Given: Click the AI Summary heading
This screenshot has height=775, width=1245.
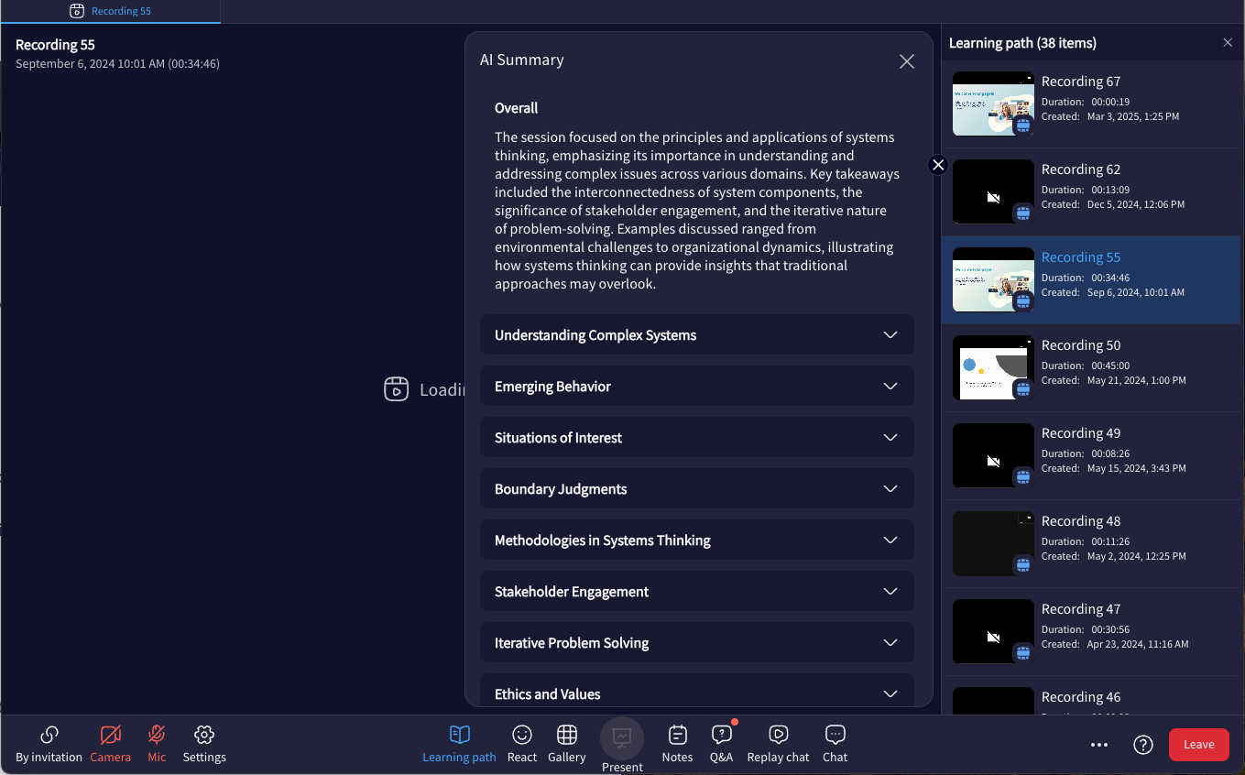Looking at the screenshot, I should [522, 60].
